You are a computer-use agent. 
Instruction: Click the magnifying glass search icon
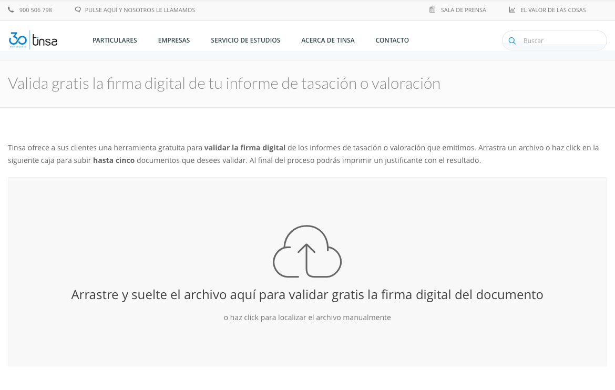click(x=512, y=41)
